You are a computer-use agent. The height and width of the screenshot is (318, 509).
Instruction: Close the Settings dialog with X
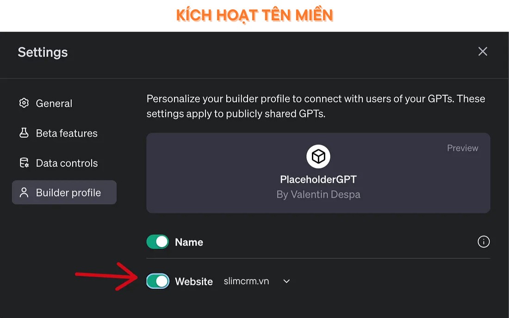[x=483, y=51]
